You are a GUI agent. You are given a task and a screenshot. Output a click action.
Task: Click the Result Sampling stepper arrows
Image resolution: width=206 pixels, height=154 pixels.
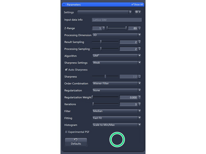point(140,42)
